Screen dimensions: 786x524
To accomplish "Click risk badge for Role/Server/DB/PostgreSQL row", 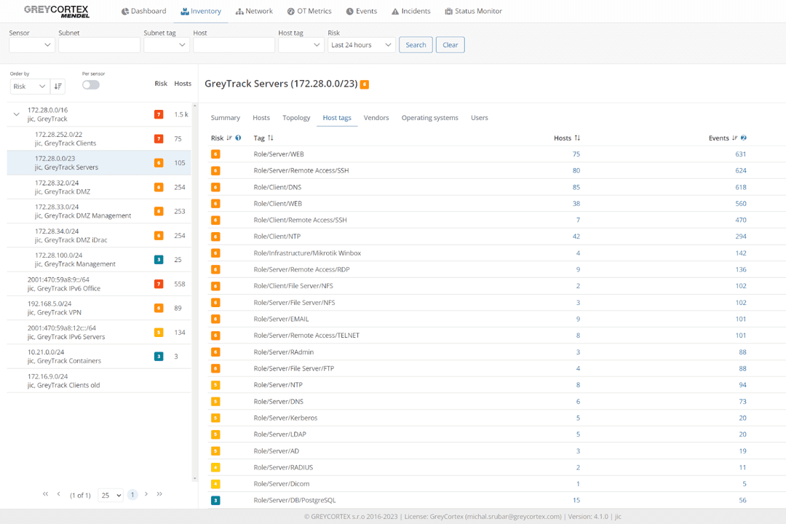I will pos(215,501).
